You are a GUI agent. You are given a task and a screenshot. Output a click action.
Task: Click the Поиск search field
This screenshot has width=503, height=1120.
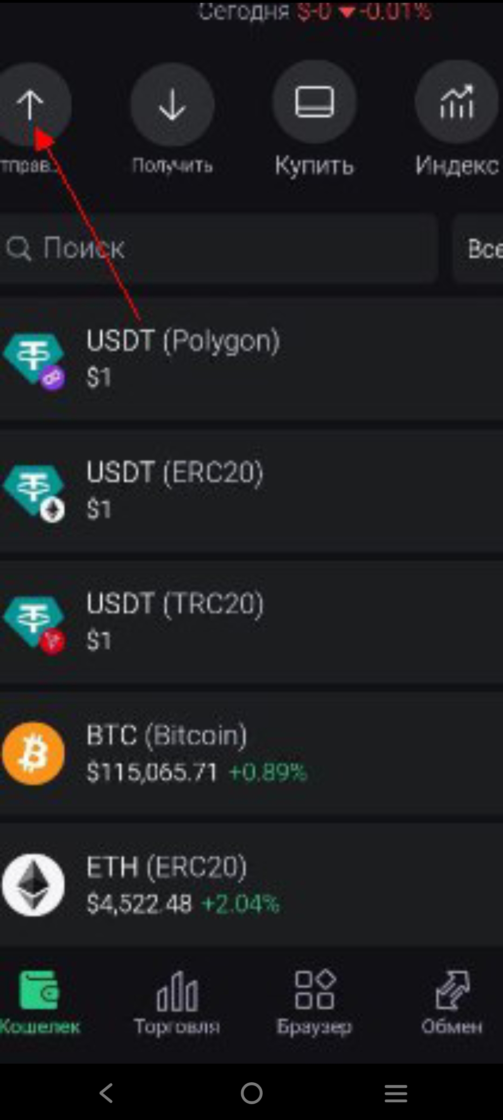(x=219, y=248)
